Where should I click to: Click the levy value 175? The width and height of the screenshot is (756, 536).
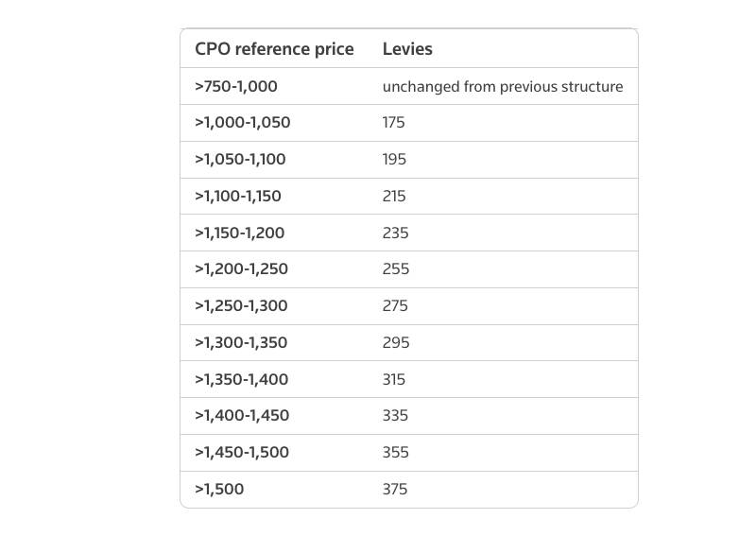[x=394, y=123]
